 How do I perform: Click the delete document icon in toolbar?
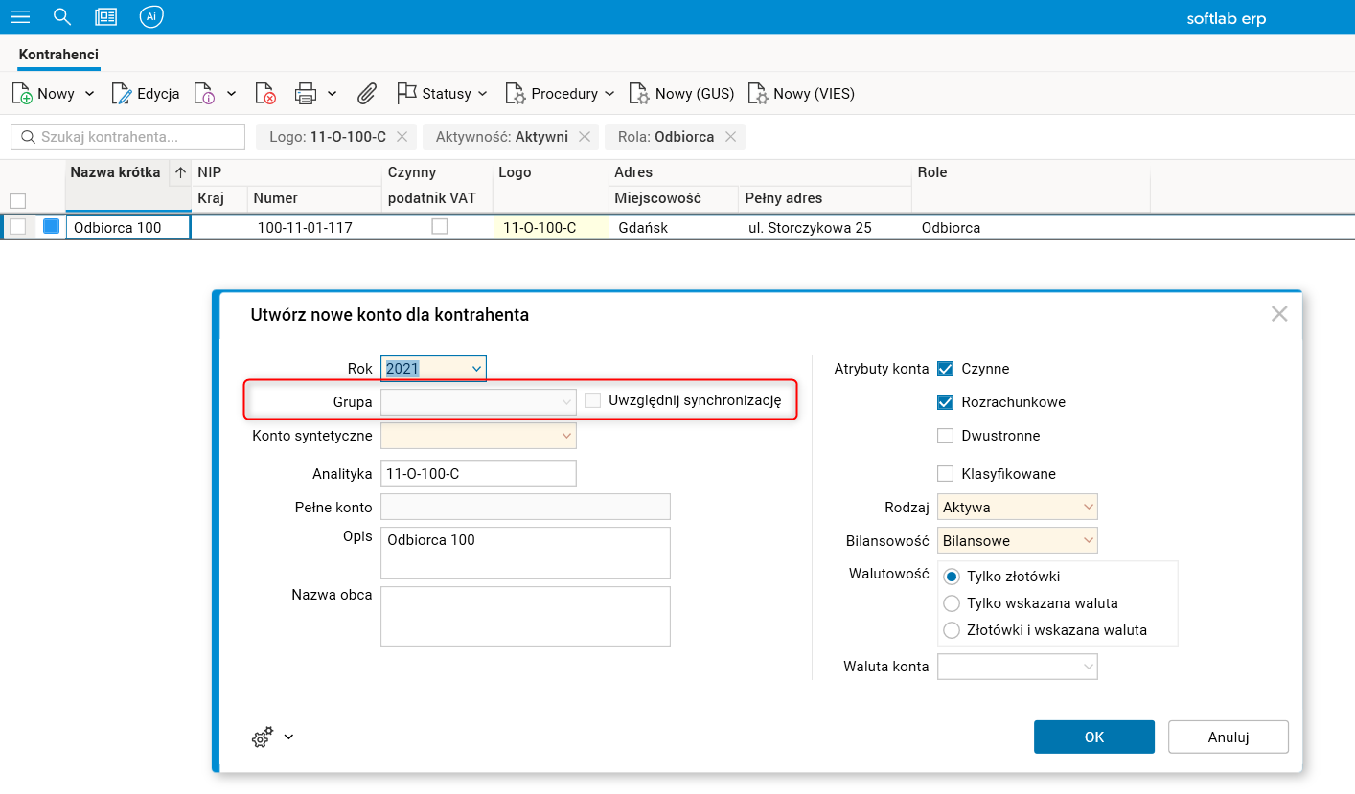(265, 94)
